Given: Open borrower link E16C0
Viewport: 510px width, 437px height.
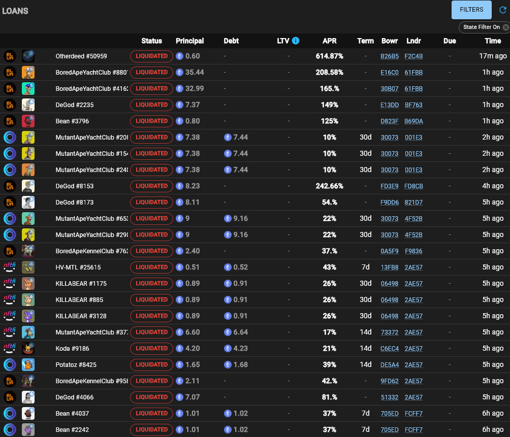Looking at the screenshot, I should point(390,73).
